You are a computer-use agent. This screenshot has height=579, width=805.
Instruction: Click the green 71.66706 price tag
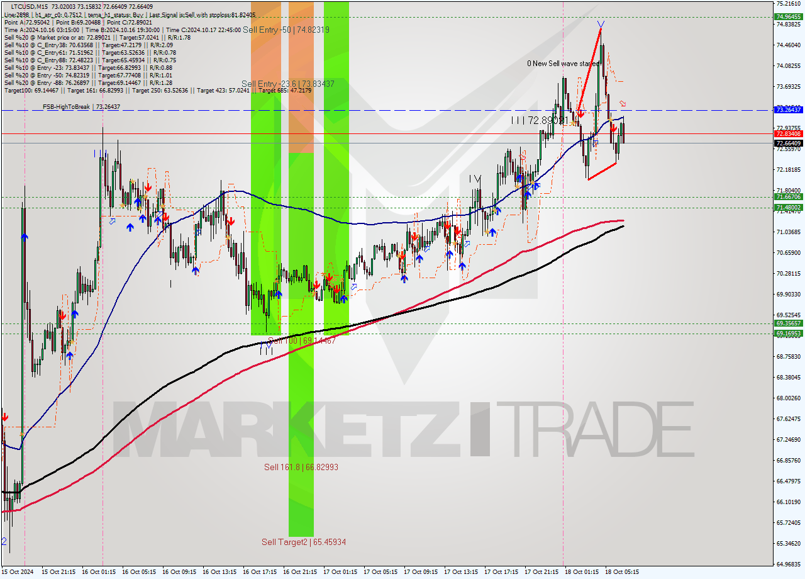(x=789, y=197)
